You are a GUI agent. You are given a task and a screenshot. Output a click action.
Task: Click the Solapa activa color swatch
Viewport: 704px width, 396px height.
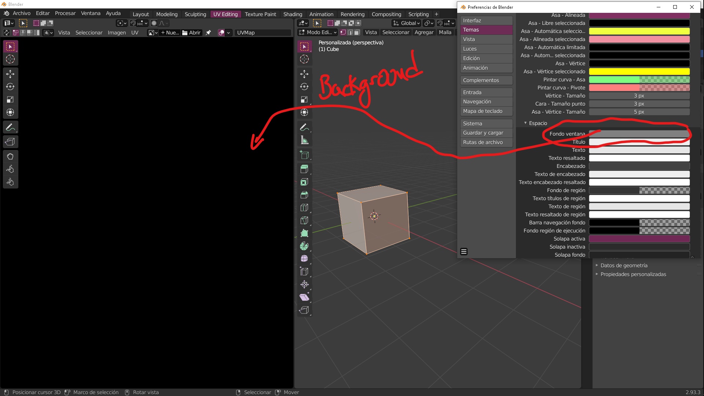639,239
